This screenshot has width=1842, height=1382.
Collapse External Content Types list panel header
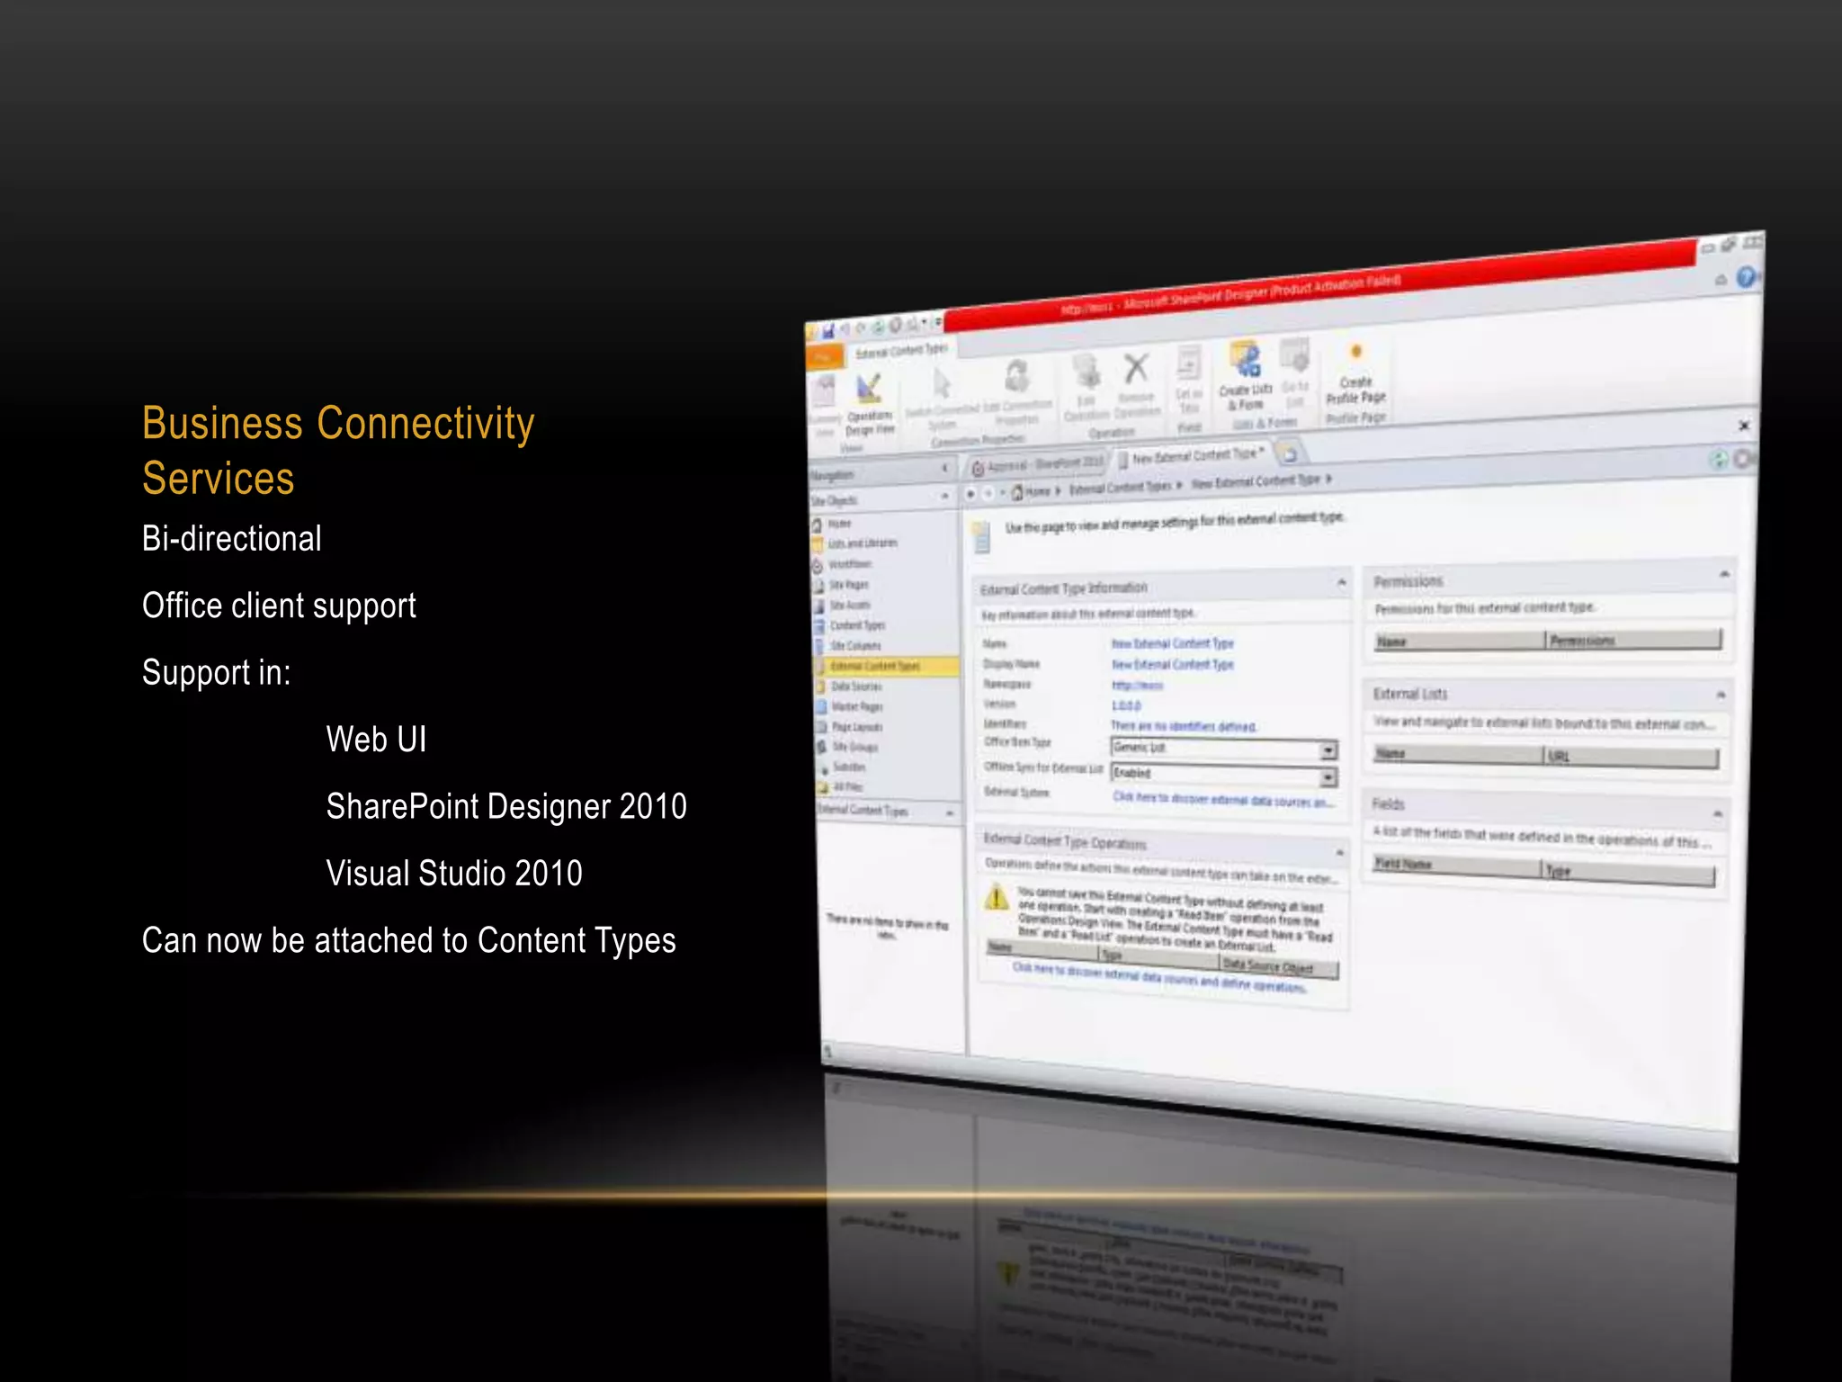pyautogui.click(x=950, y=813)
